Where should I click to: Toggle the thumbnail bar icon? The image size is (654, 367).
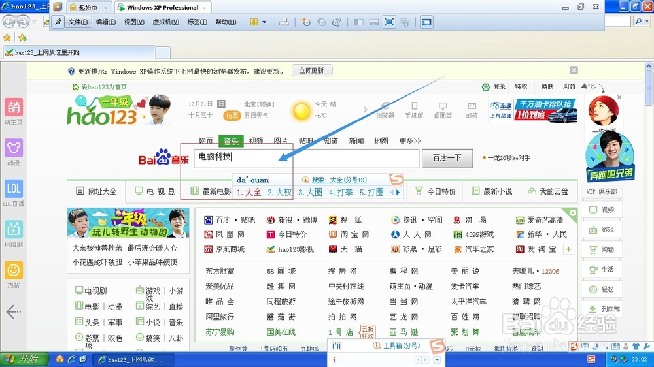coord(373,22)
